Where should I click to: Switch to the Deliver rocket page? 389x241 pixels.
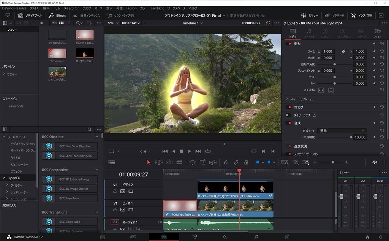[x=286, y=237]
